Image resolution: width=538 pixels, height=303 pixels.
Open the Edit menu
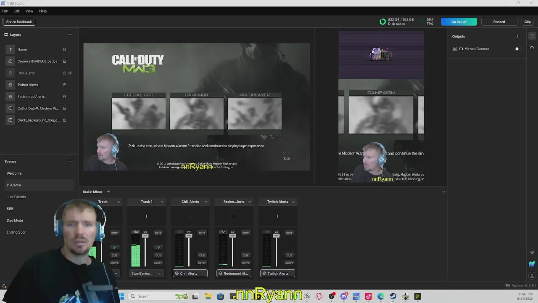click(x=16, y=11)
